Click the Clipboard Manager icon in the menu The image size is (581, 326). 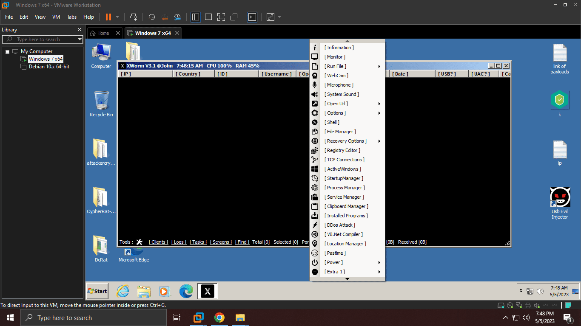pyautogui.click(x=315, y=206)
